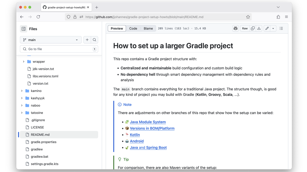View the Raw file
The height and width of the screenshot is (172, 307).
245,28
